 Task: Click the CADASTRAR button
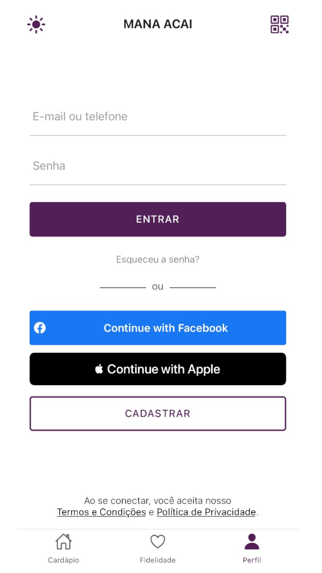coord(158,413)
